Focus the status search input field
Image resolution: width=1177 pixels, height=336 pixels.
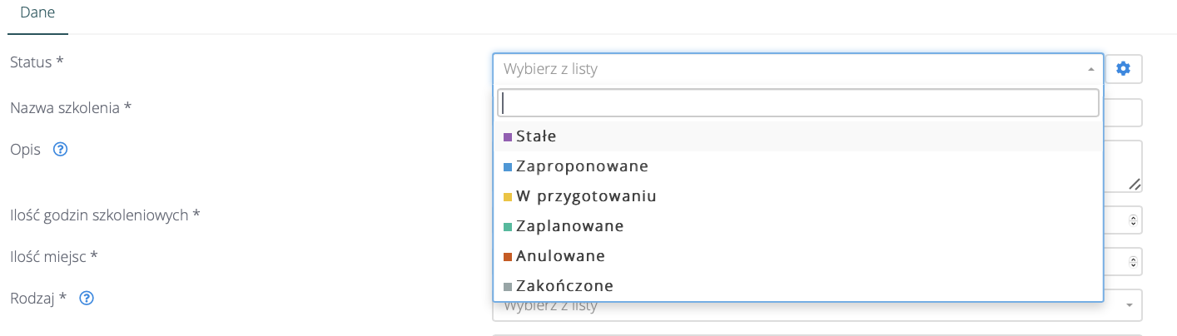point(797,103)
